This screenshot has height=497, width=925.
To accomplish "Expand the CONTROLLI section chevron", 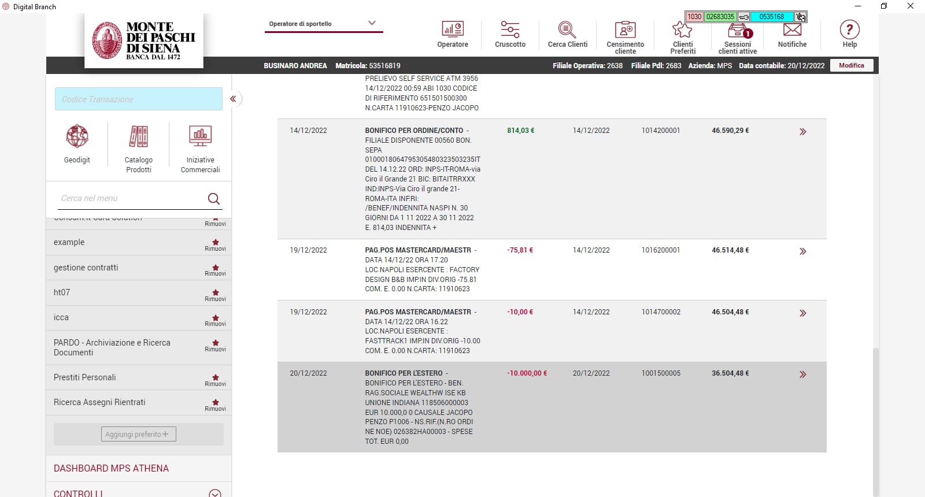I will click(x=214, y=494).
